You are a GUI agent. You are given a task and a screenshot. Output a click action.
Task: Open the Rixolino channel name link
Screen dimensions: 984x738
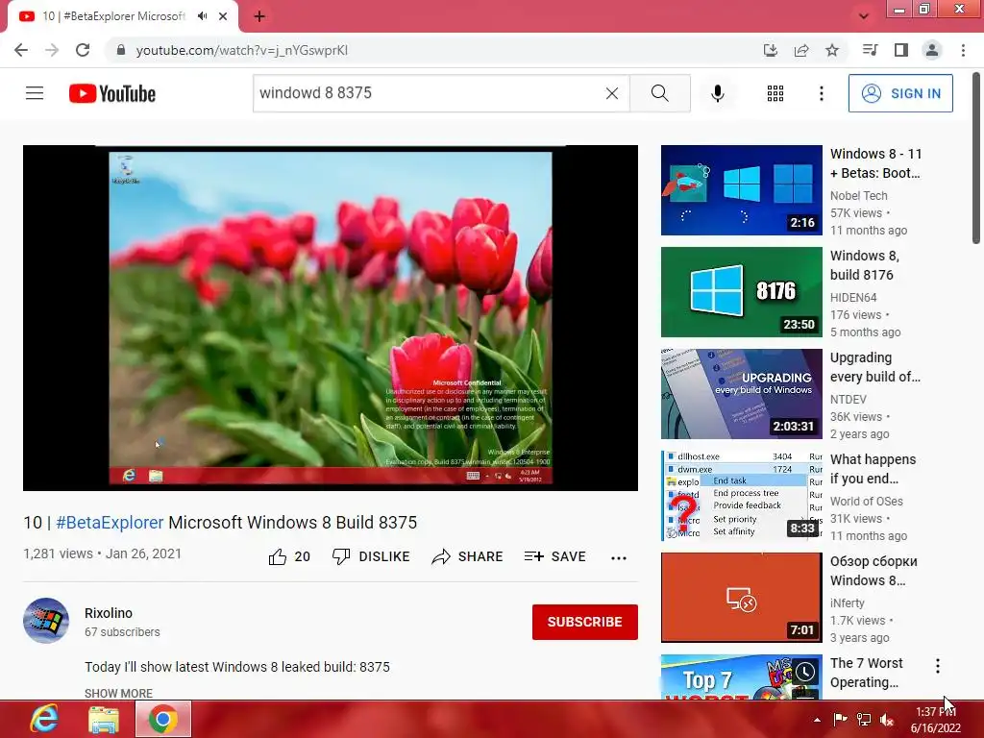(109, 613)
